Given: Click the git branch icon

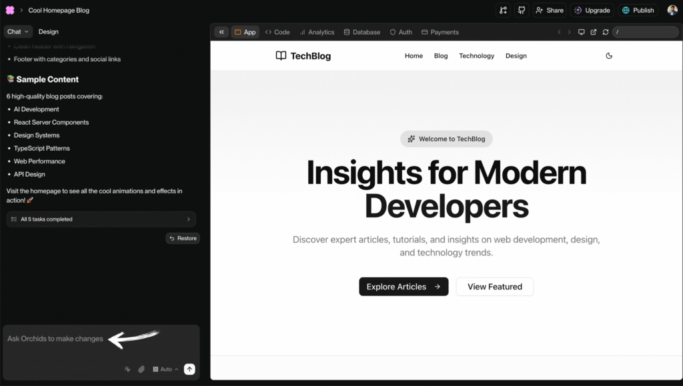Looking at the screenshot, I should coord(504,10).
